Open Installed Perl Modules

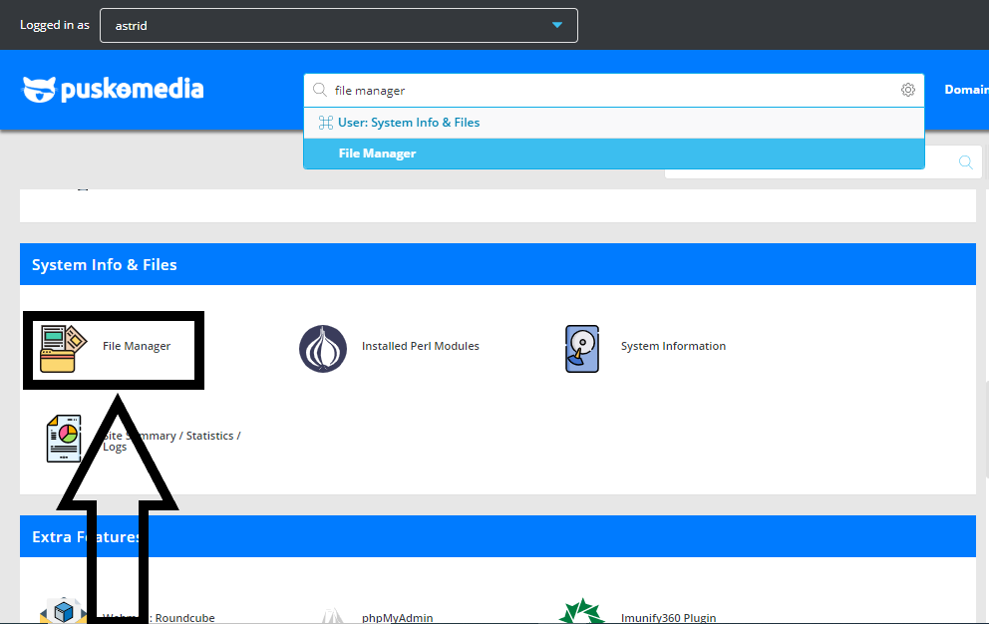pos(322,346)
